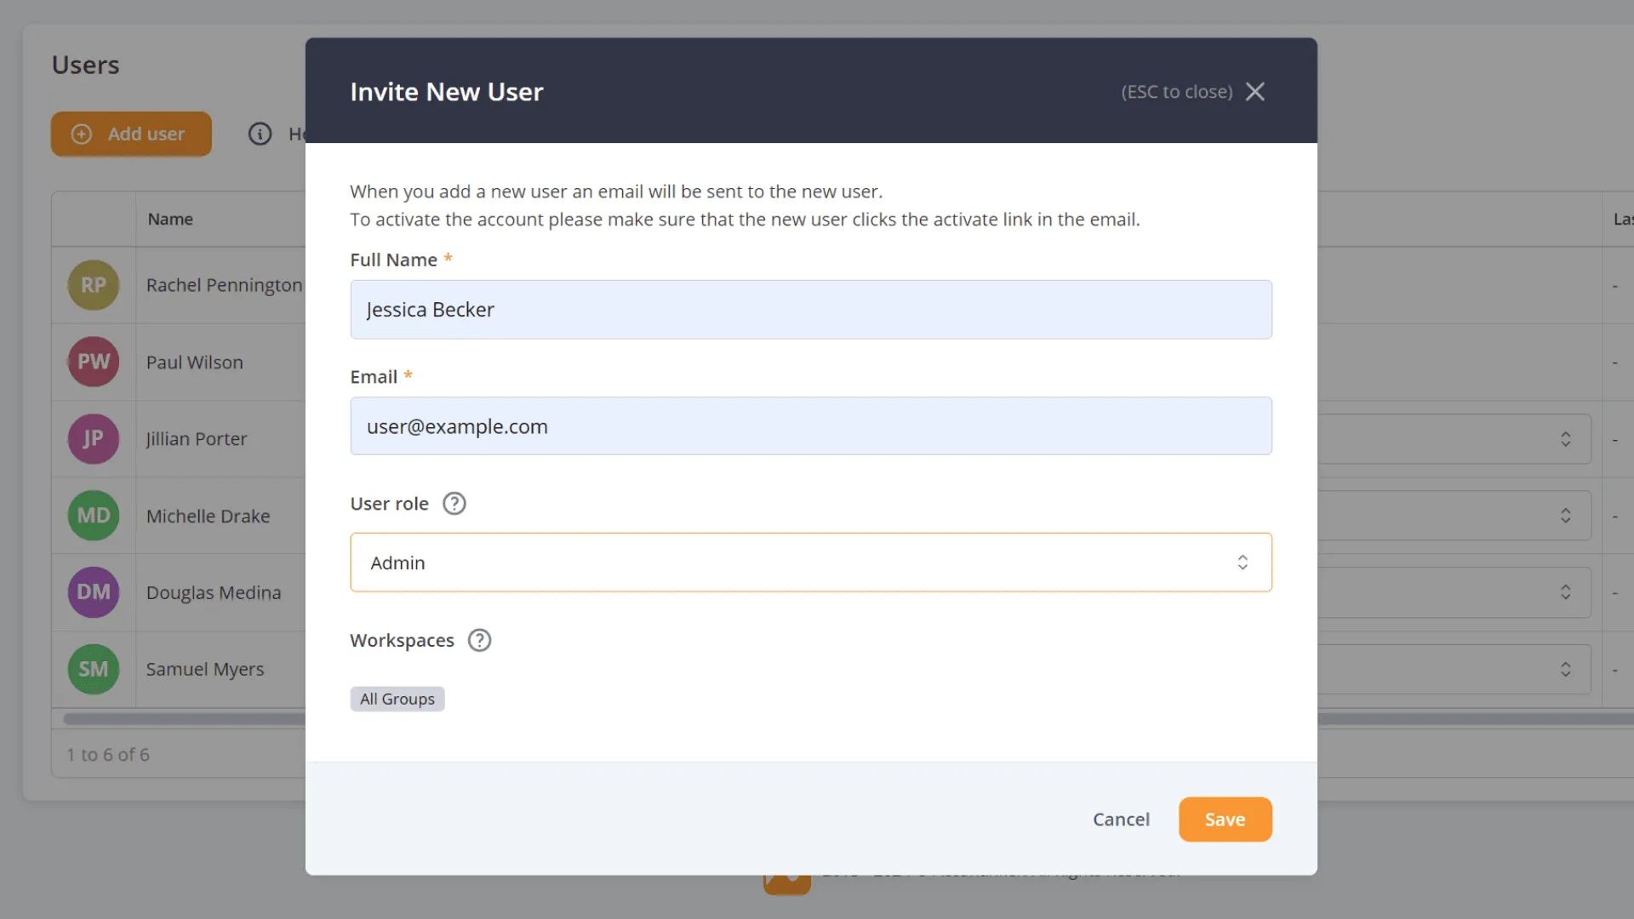Click the Users page heading
1634x919 pixels.
click(85, 64)
